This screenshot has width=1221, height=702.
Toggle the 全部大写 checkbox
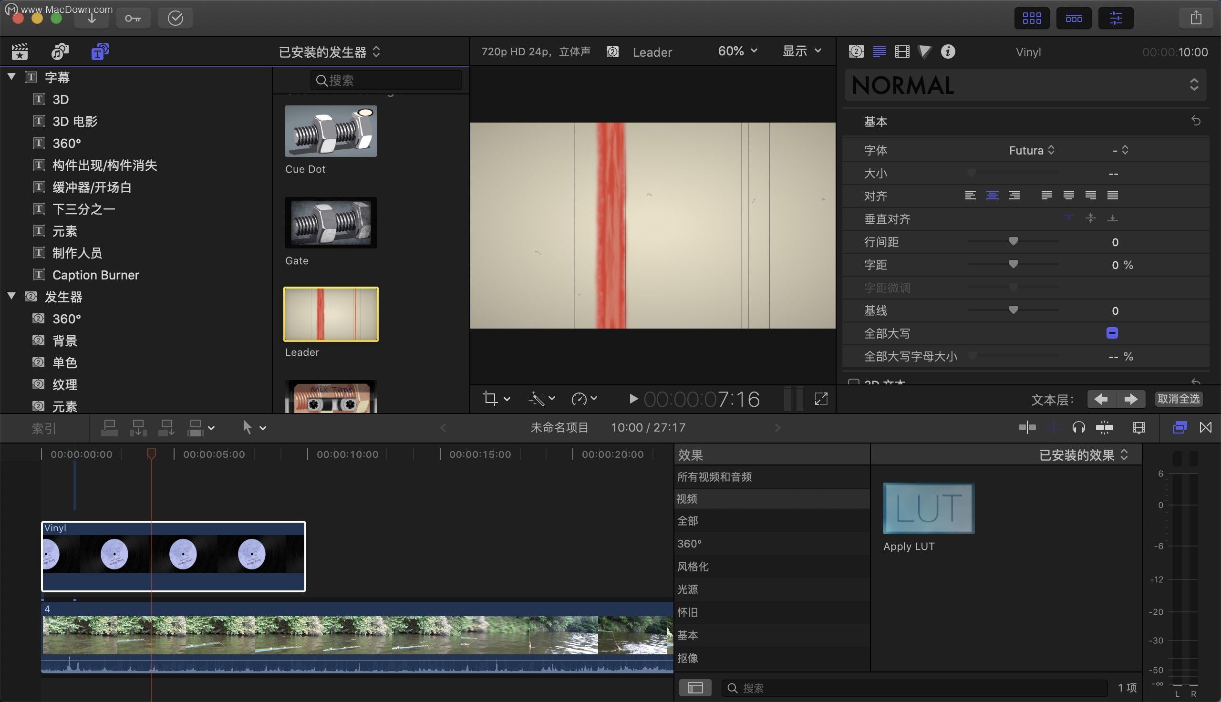pyautogui.click(x=1112, y=333)
